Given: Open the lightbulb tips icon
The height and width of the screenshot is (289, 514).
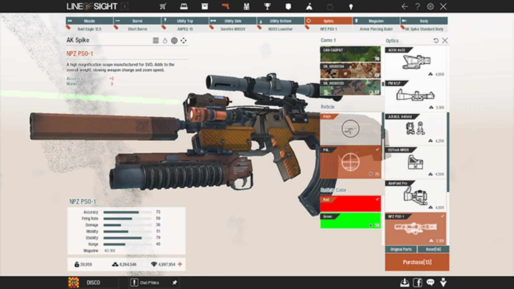Looking at the screenshot, I should pos(351,6).
